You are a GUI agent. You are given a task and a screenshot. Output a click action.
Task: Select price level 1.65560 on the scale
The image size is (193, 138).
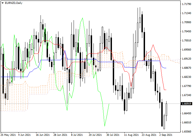187,131
